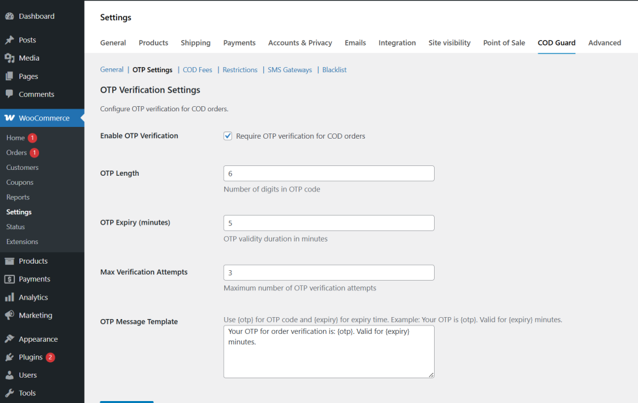Image resolution: width=638 pixels, height=403 pixels.
Task: Click the OTP Message Template textarea
Action: pyautogui.click(x=328, y=351)
